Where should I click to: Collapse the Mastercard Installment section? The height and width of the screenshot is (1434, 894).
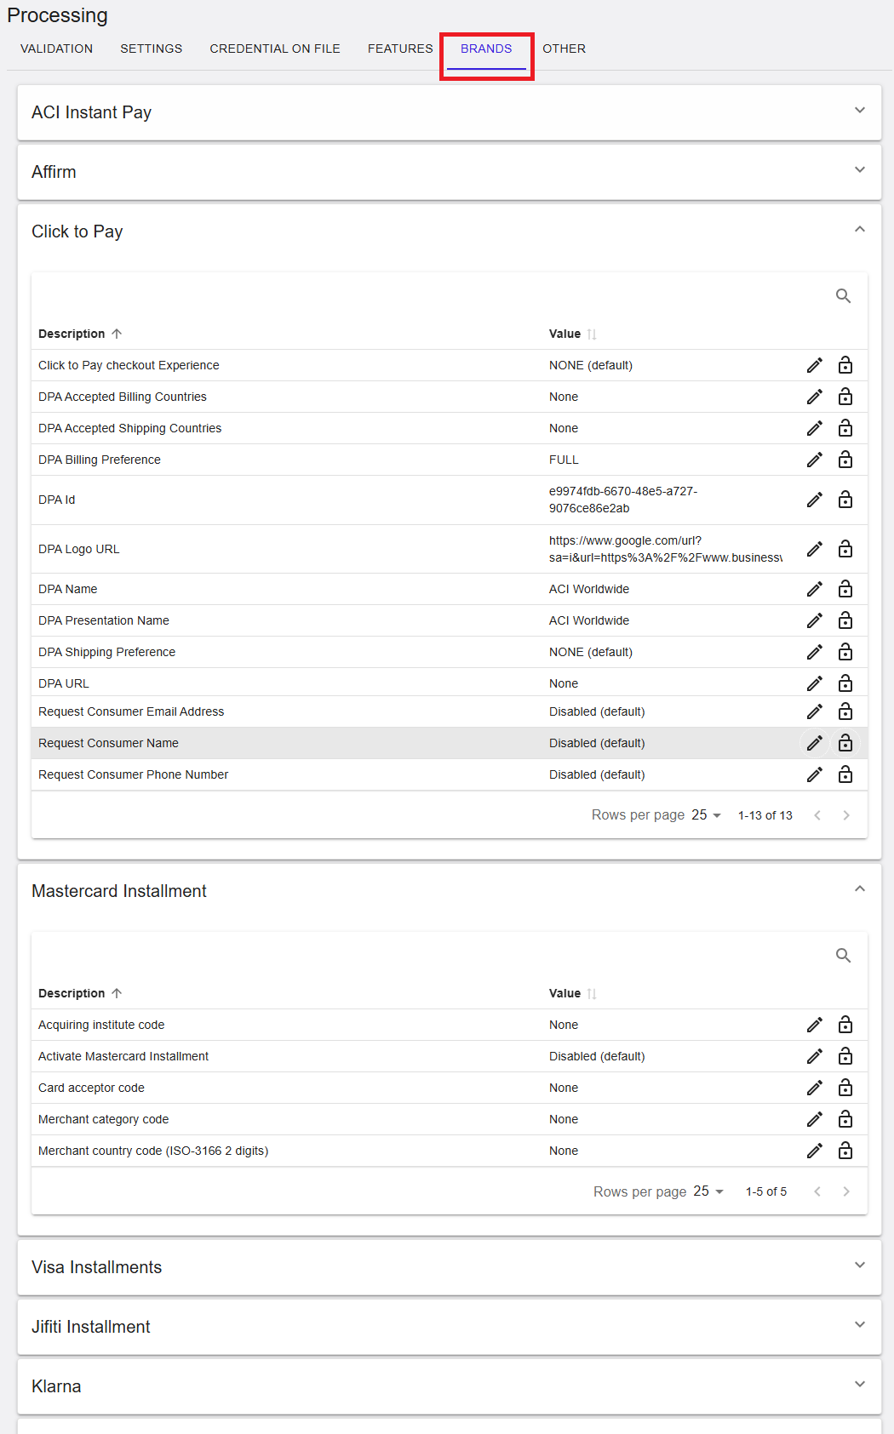pyautogui.click(x=860, y=889)
